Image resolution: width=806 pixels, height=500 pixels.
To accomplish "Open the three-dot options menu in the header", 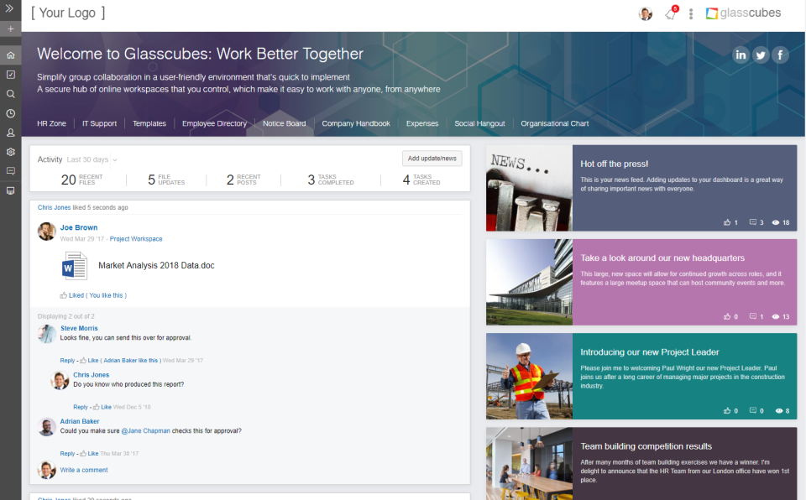I will click(x=690, y=13).
